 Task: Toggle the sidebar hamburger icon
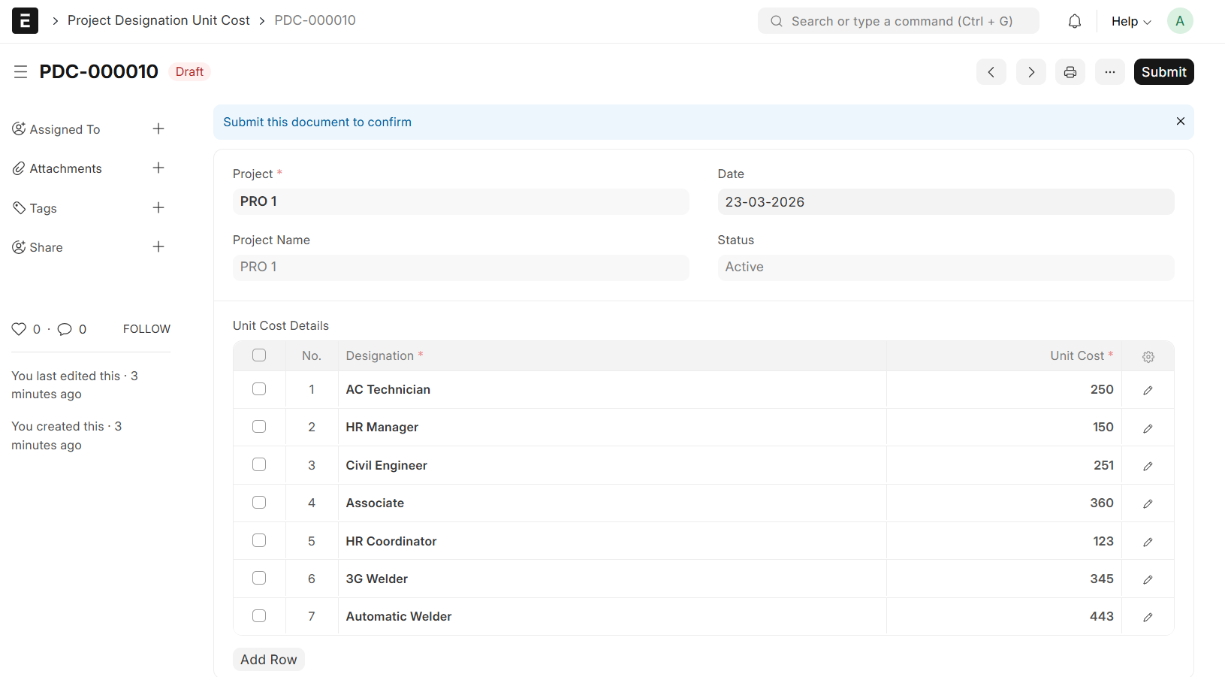coord(20,71)
